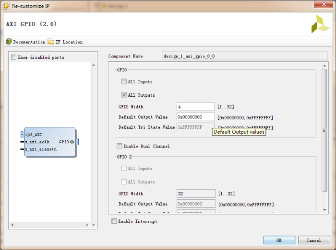Click the Default Output Value field

195,117
